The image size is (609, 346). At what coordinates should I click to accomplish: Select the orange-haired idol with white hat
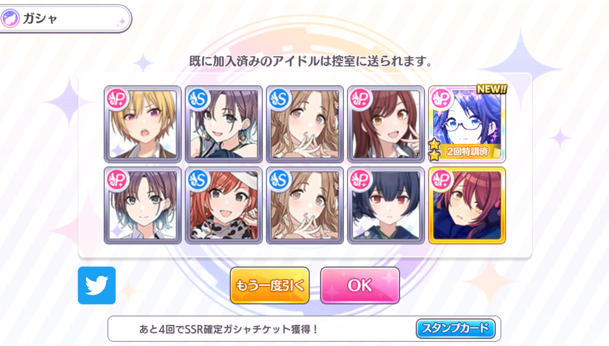coord(224,205)
